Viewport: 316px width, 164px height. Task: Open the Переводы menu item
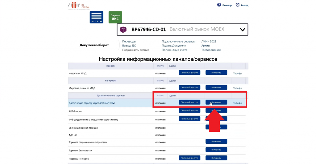click(x=129, y=42)
